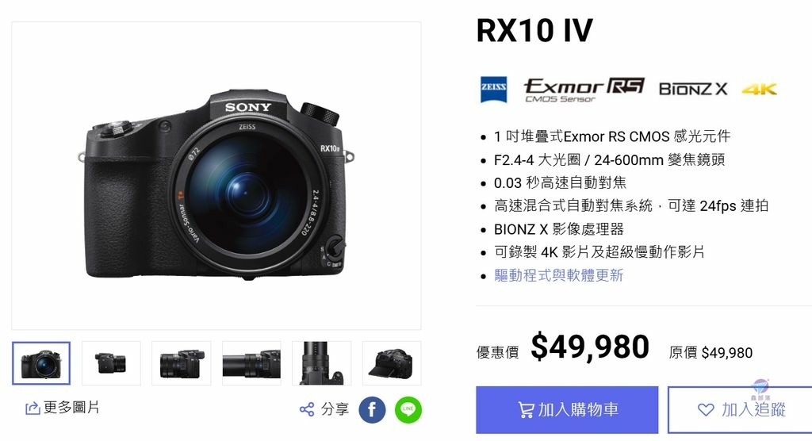This screenshot has width=812, height=441.
Task: Add to wishlist with 加入追蹤 button
Action: [740, 410]
